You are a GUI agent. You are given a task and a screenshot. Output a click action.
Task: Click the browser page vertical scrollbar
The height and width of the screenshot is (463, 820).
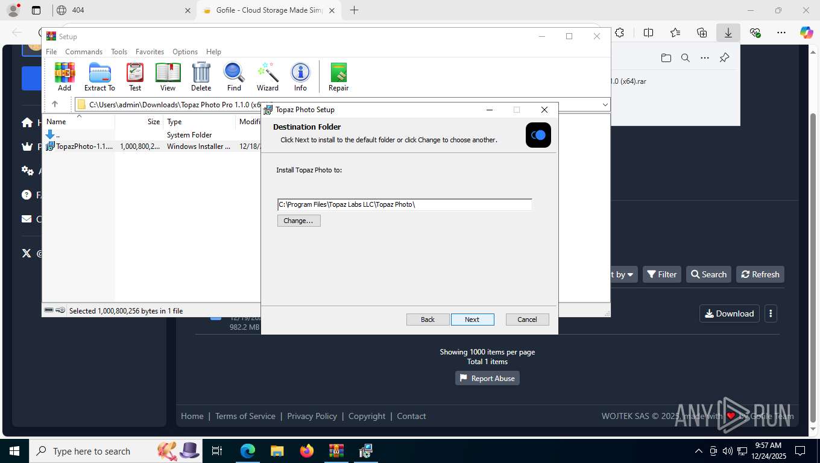tap(813, 268)
